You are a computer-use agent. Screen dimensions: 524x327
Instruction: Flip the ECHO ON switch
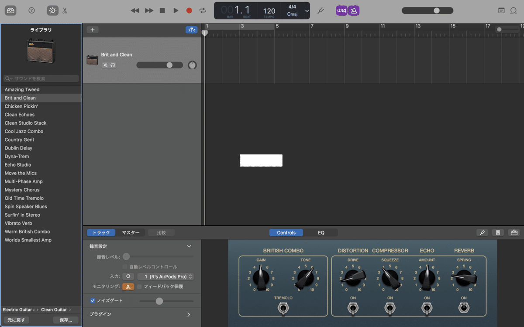tap(427, 309)
